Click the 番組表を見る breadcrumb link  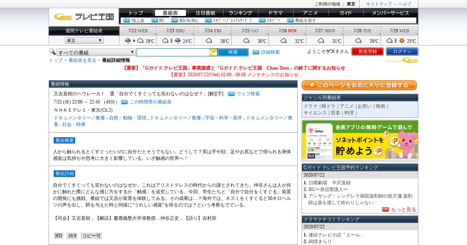coord(82,60)
